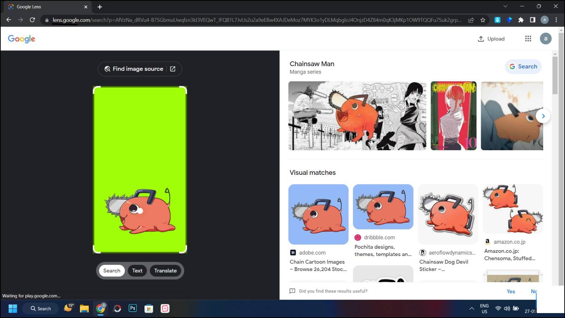Click Amazon.co.jp: Chensoma, Stuffed title
Screen dimensions: 565x318
pos(510,255)
